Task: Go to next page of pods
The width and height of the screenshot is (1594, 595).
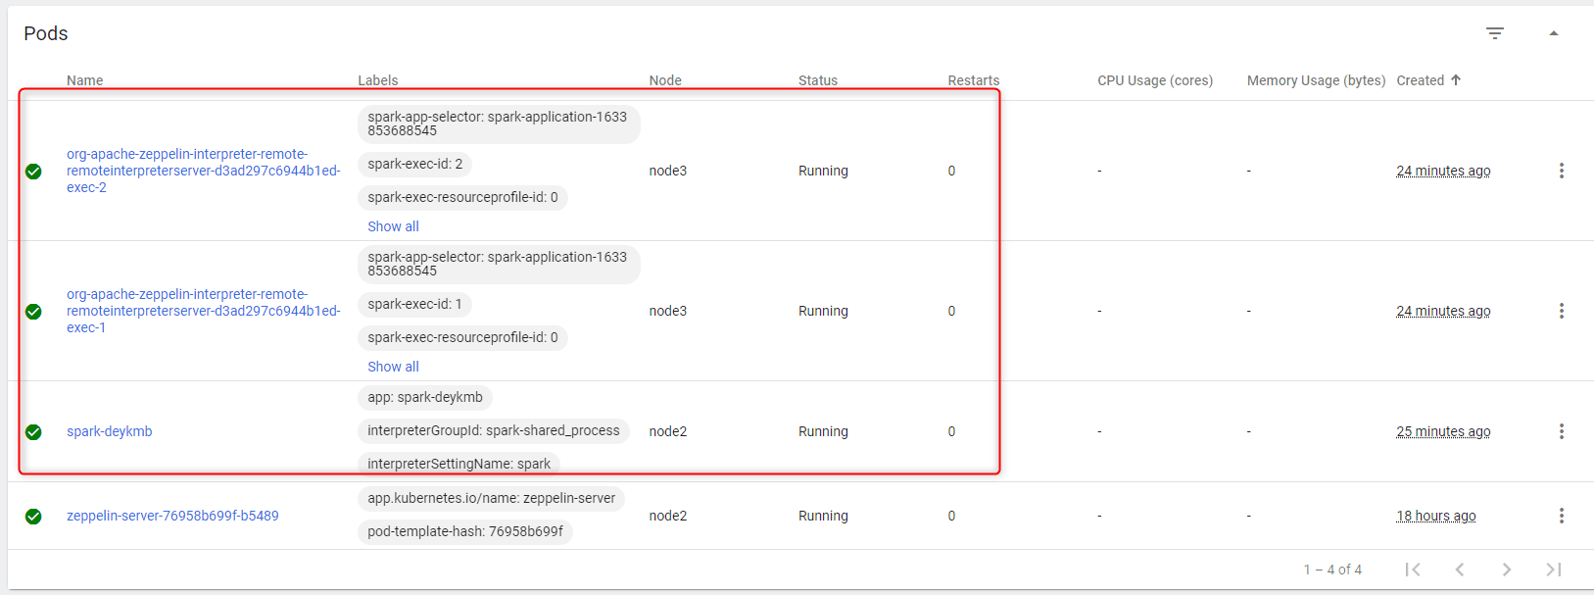Action: point(1507,570)
